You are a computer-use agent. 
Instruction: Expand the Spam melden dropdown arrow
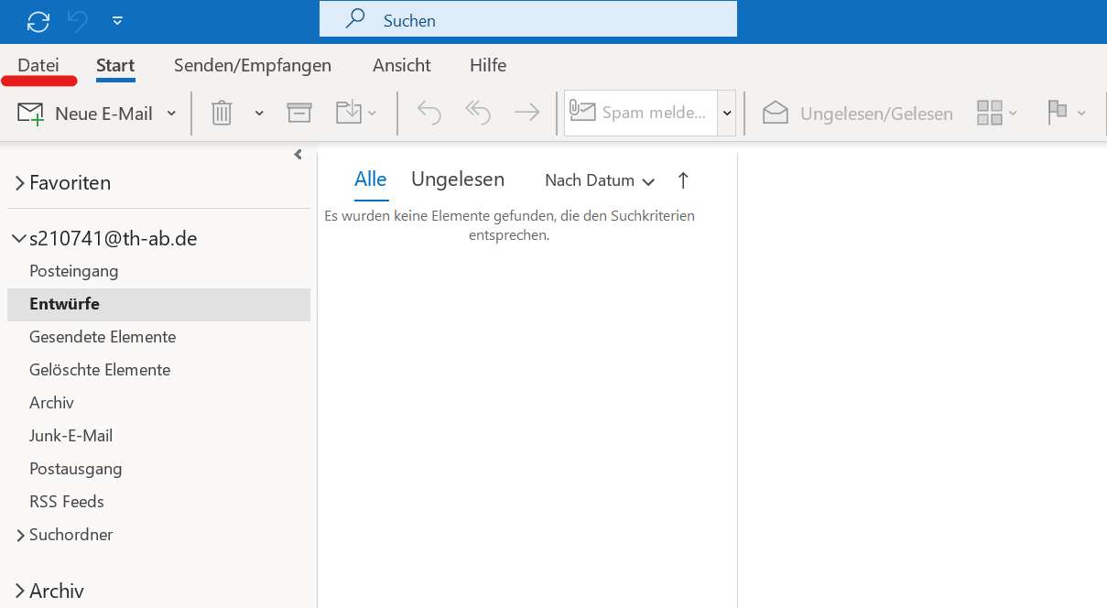tap(727, 113)
